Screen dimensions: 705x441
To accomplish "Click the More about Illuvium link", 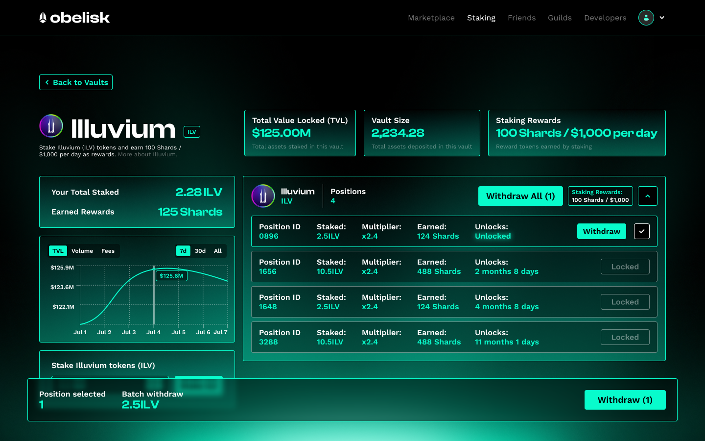I will click(147, 154).
